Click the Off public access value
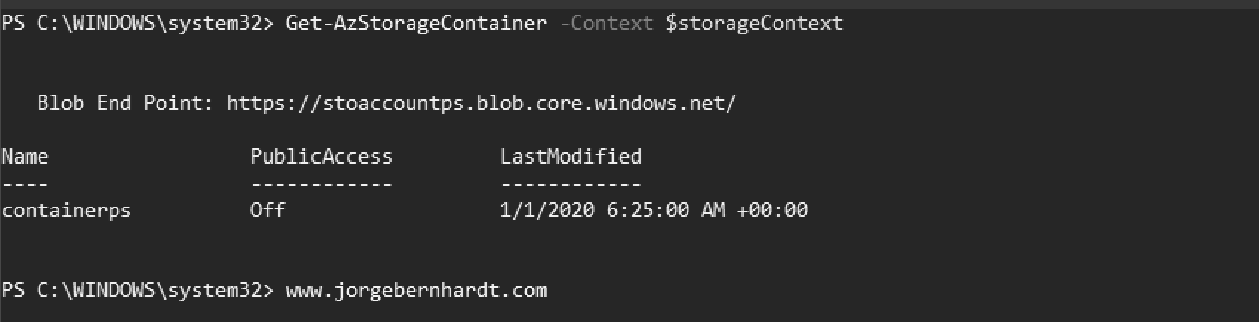1259x322 pixels. pyautogui.click(x=267, y=209)
